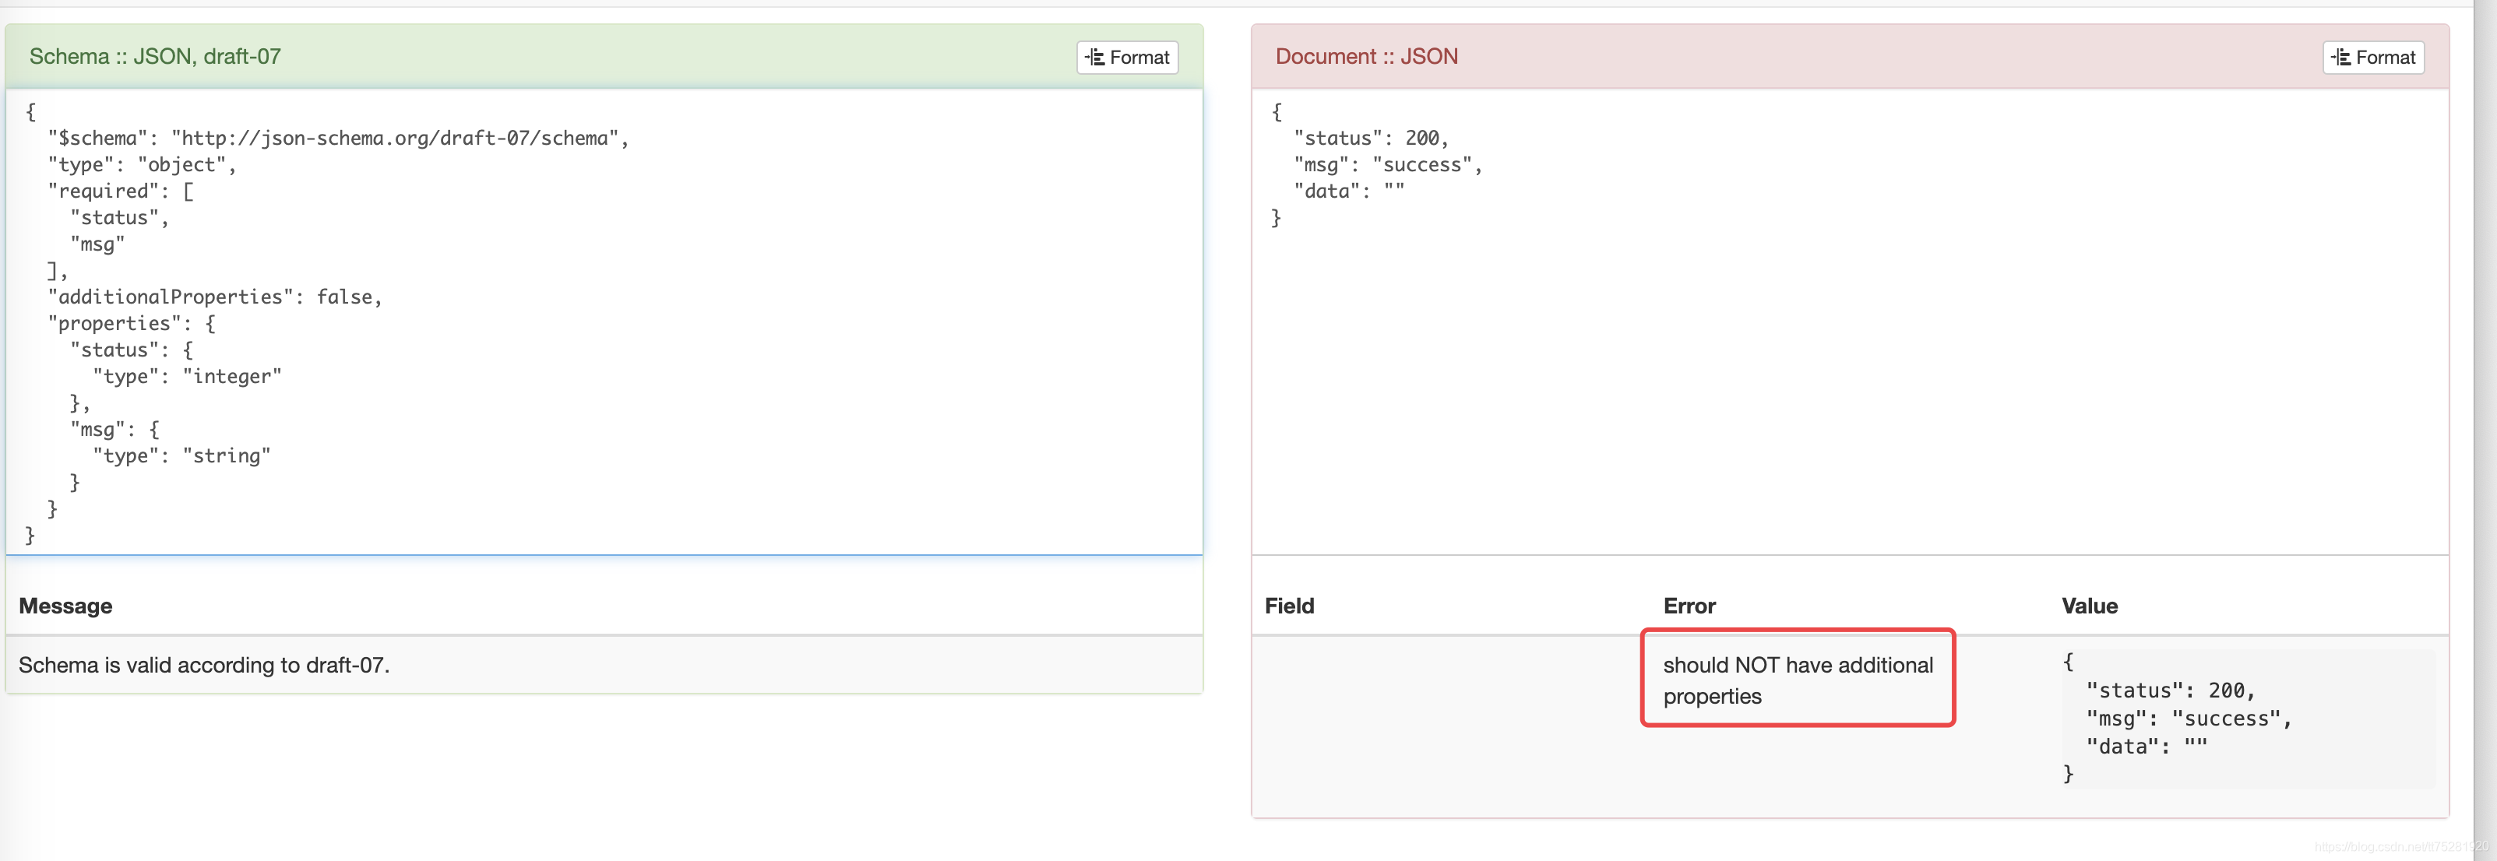Click Format button in Schema panel

tap(1126, 57)
